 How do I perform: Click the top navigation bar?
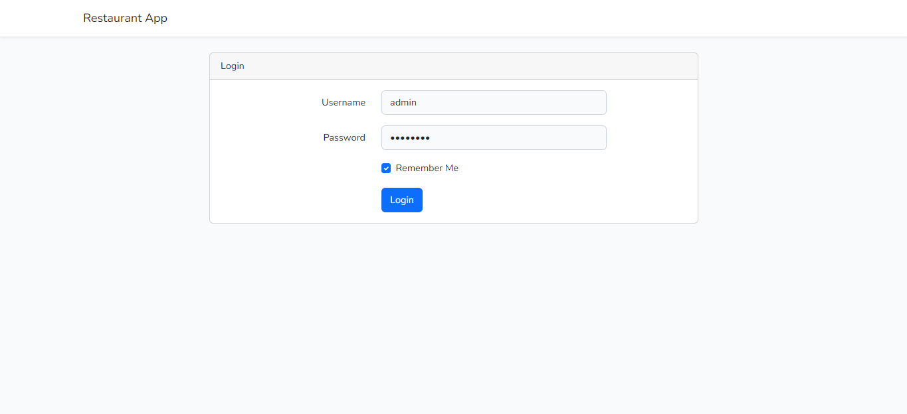click(454, 18)
